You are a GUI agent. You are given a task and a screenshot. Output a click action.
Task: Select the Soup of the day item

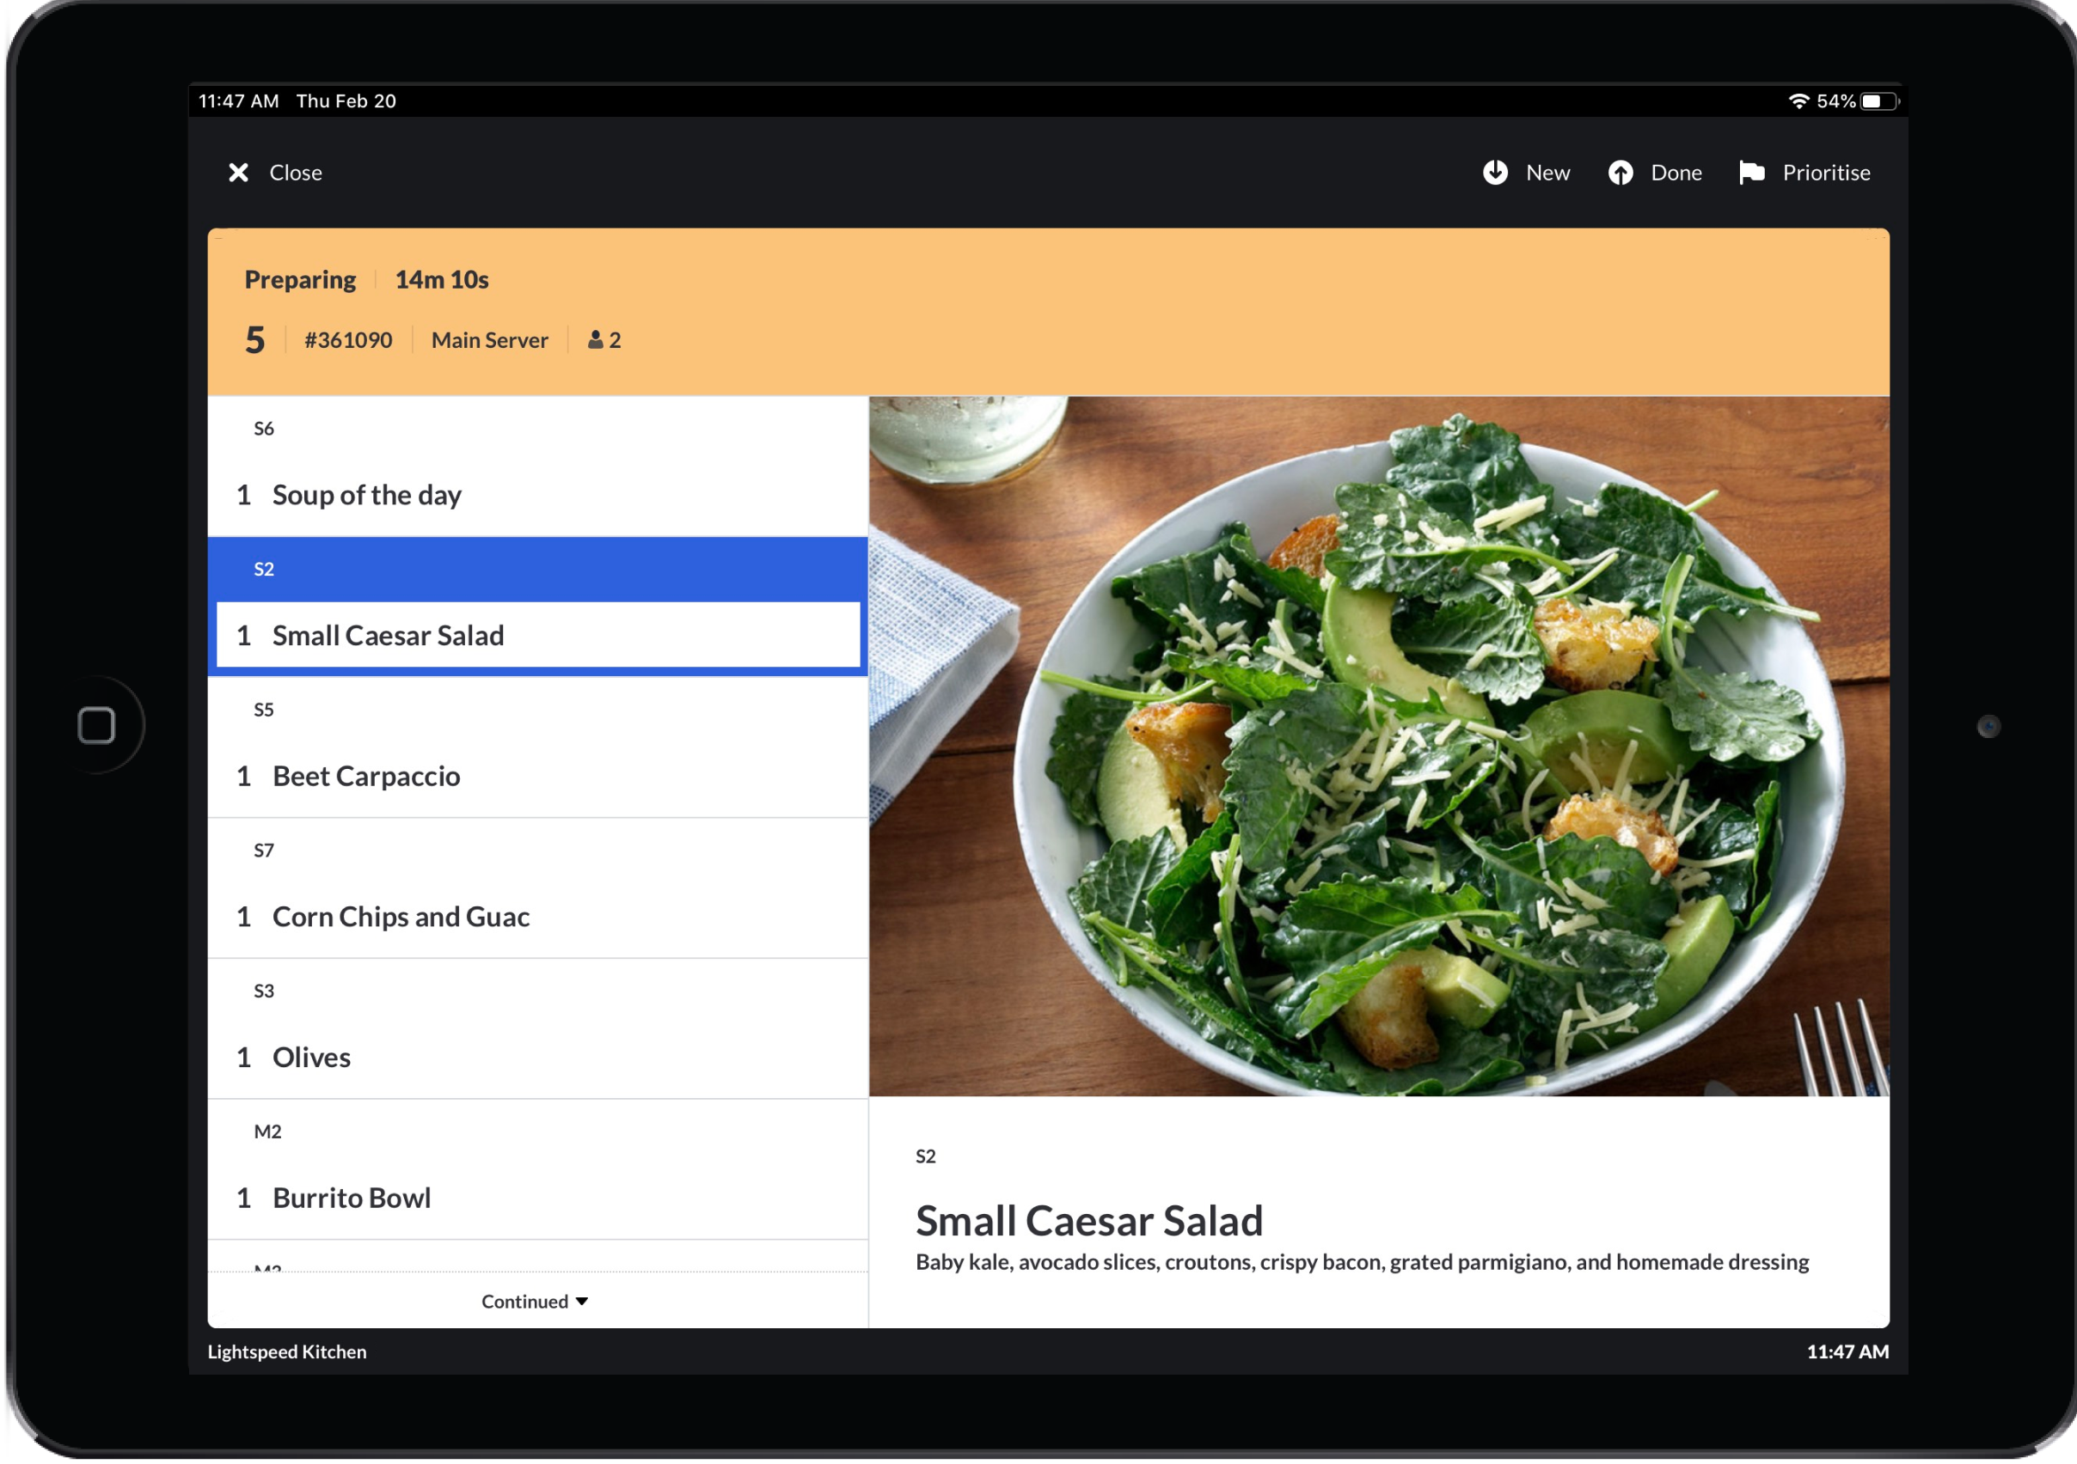366,495
